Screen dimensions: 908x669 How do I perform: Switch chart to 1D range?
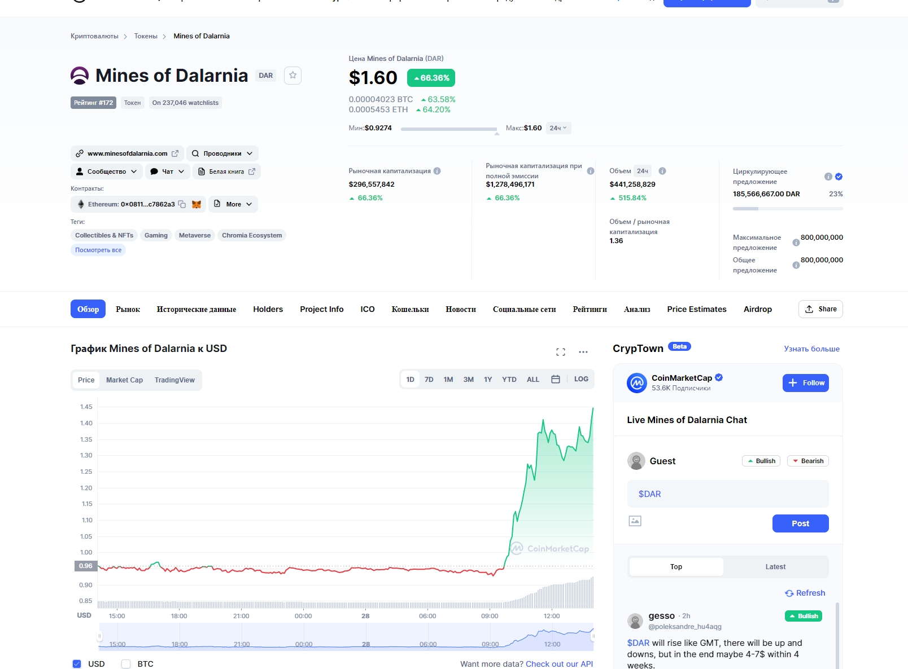tap(411, 380)
